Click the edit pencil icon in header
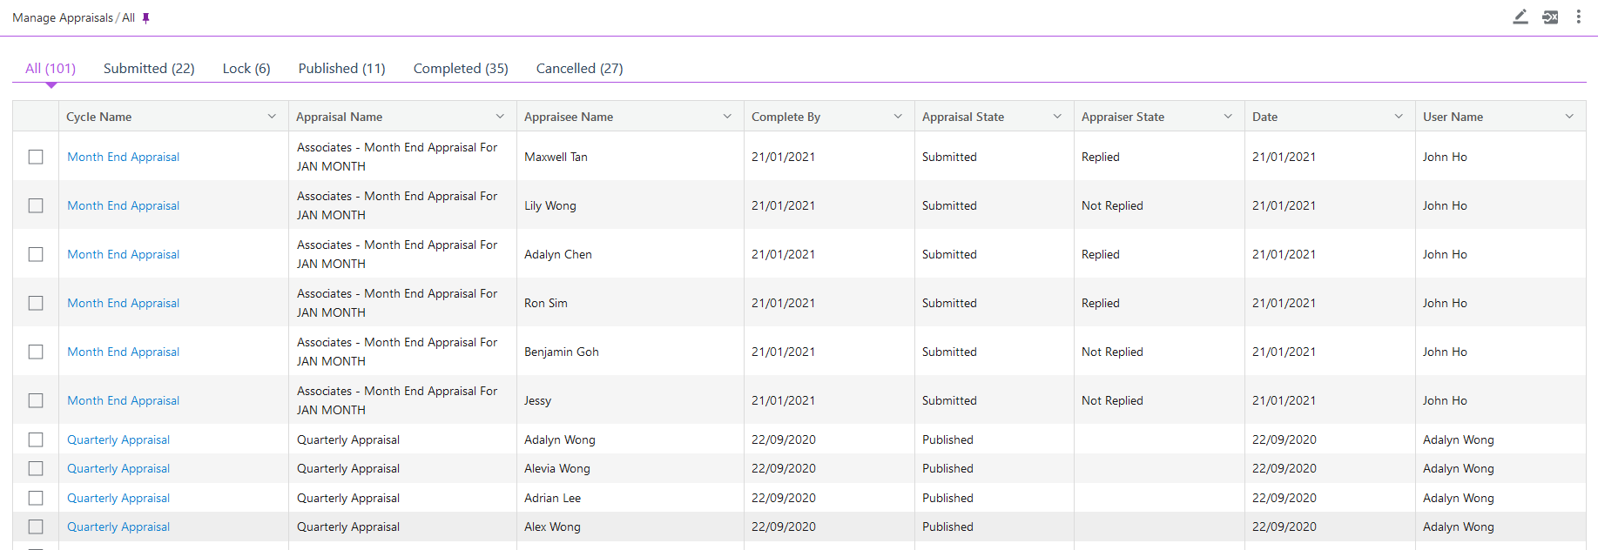The height and width of the screenshot is (550, 1598). coord(1520,17)
